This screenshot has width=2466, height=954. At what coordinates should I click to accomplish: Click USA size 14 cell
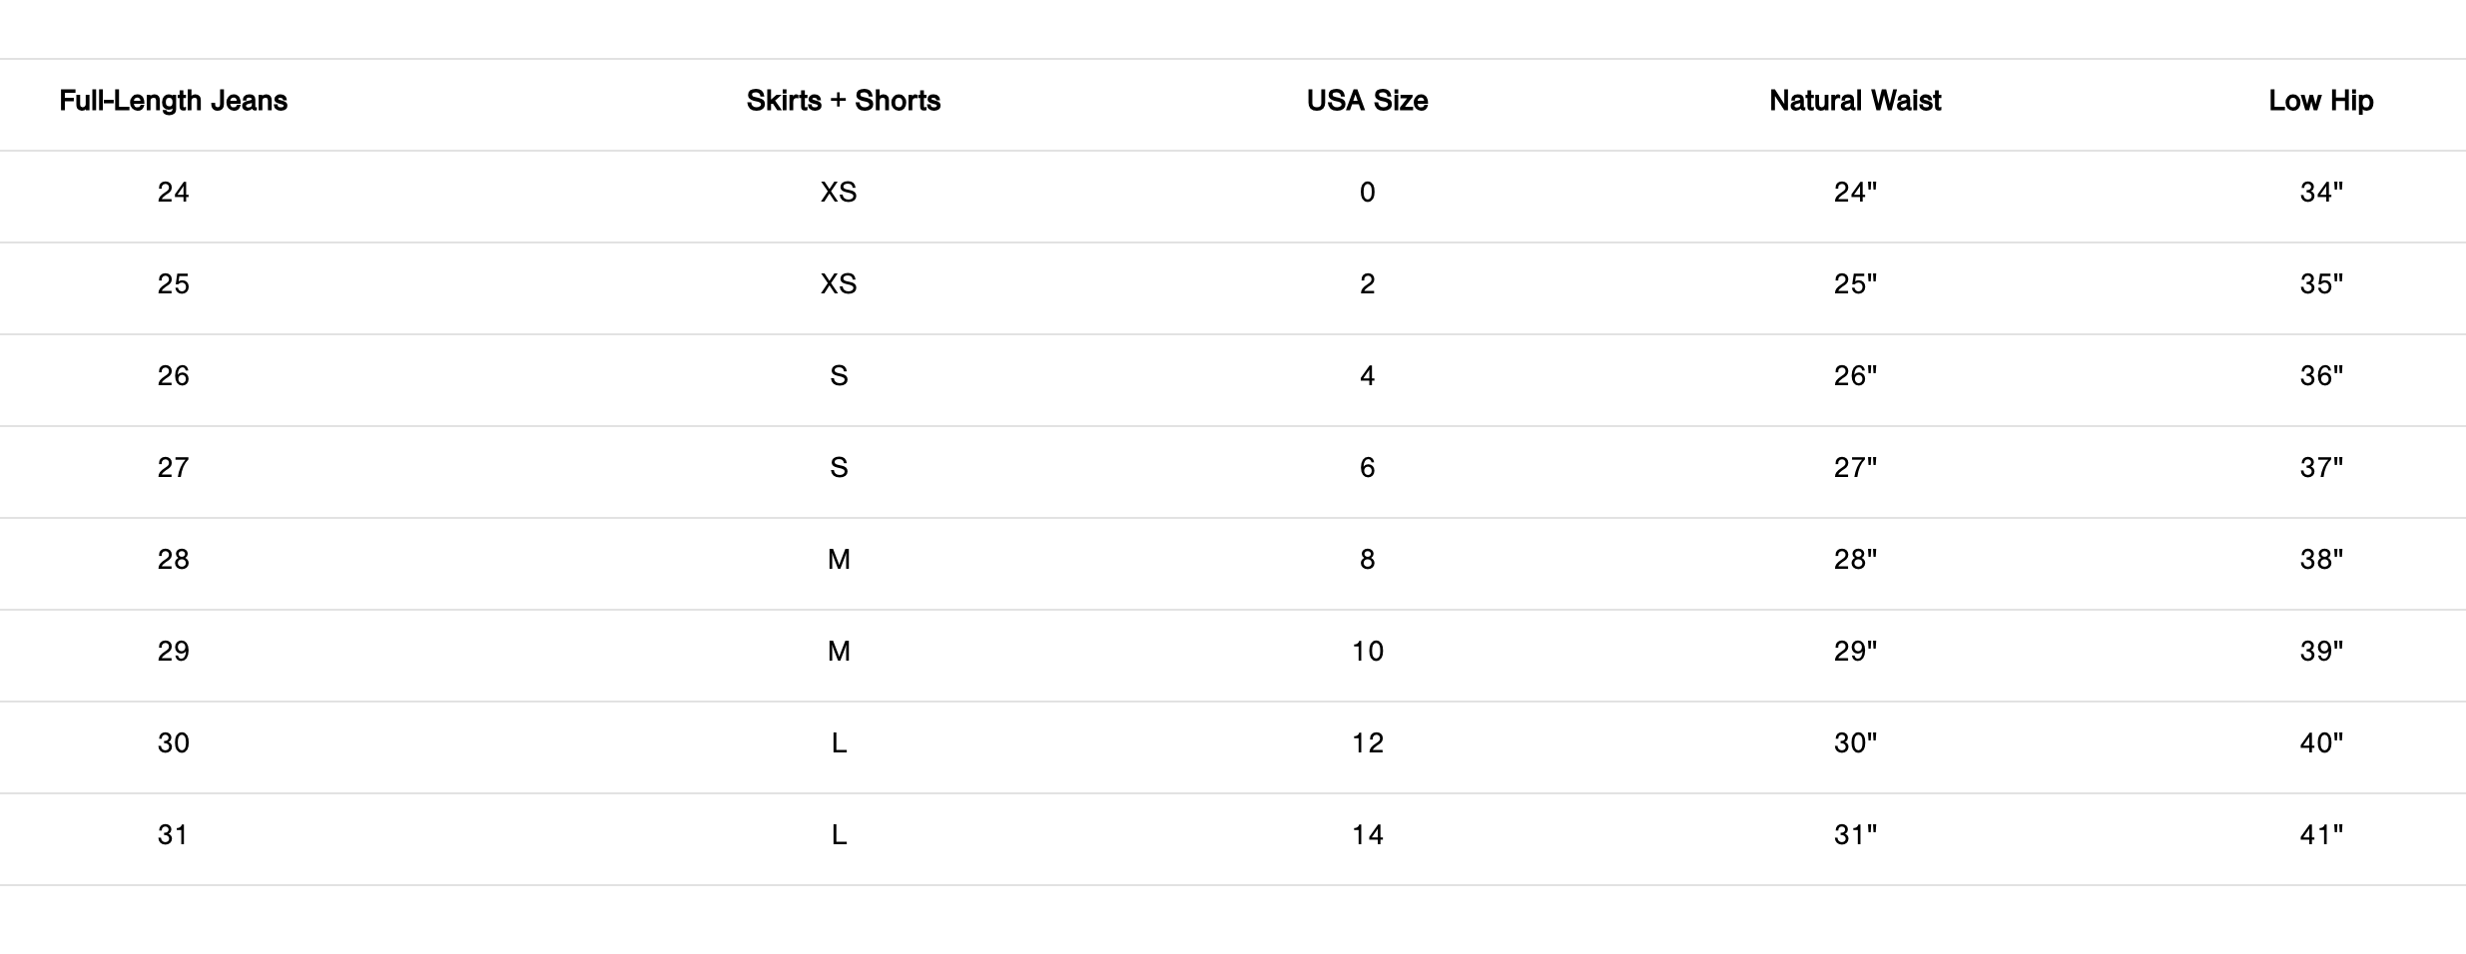click(x=1367, y=835)
